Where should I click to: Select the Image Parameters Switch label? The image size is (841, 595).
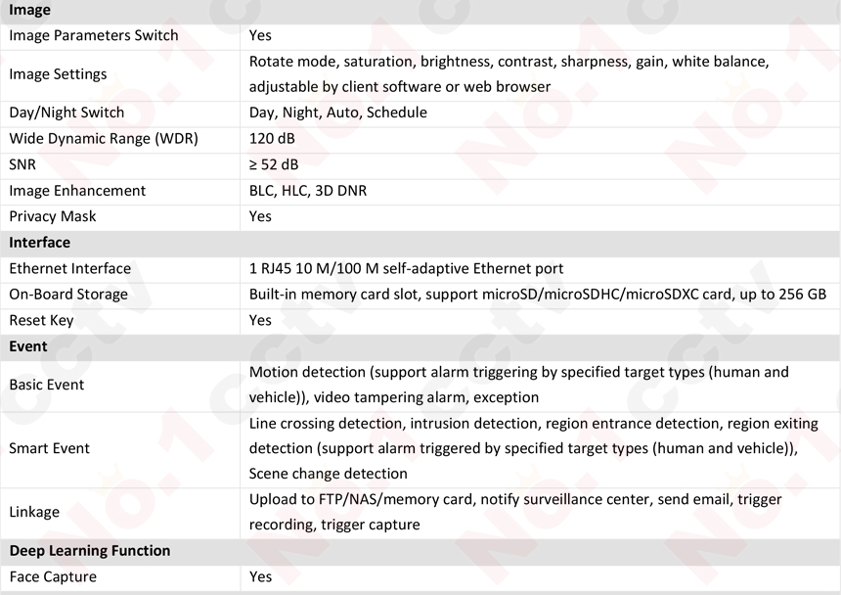click(x=94, y=35)
